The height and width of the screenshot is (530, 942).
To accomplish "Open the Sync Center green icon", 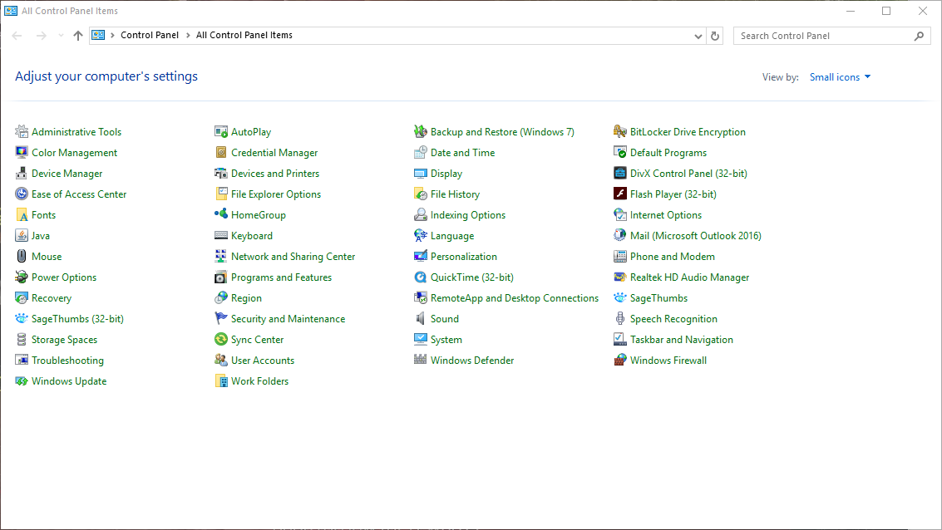I will pyautogui.click(x=221, y=340).
